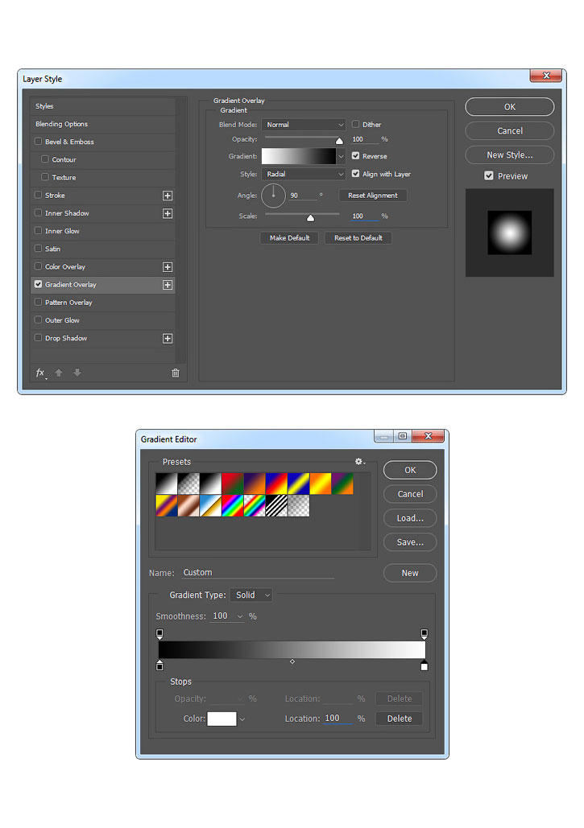Open the Outer Glow settings

tap(102, 320)
